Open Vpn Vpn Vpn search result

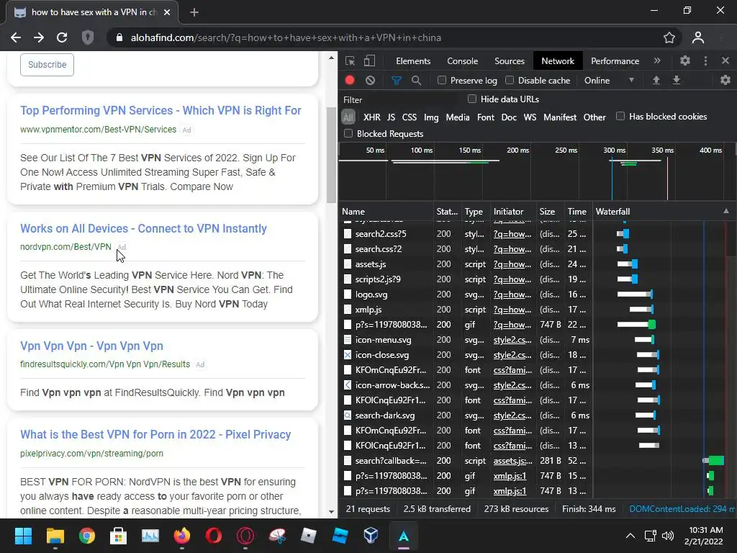click(x=91, y=346)
